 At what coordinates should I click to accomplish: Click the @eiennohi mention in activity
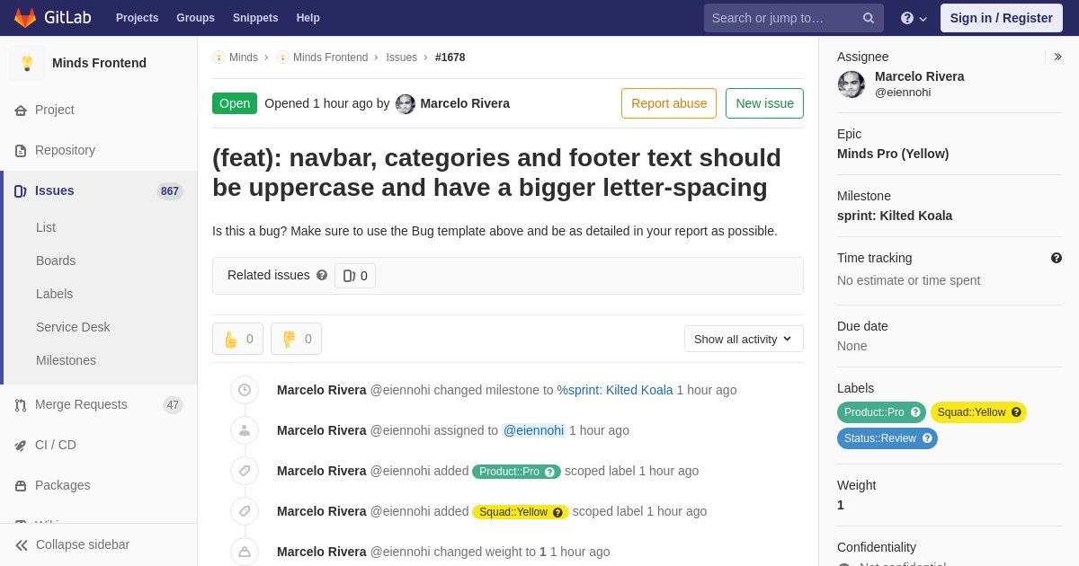(533, 430)
